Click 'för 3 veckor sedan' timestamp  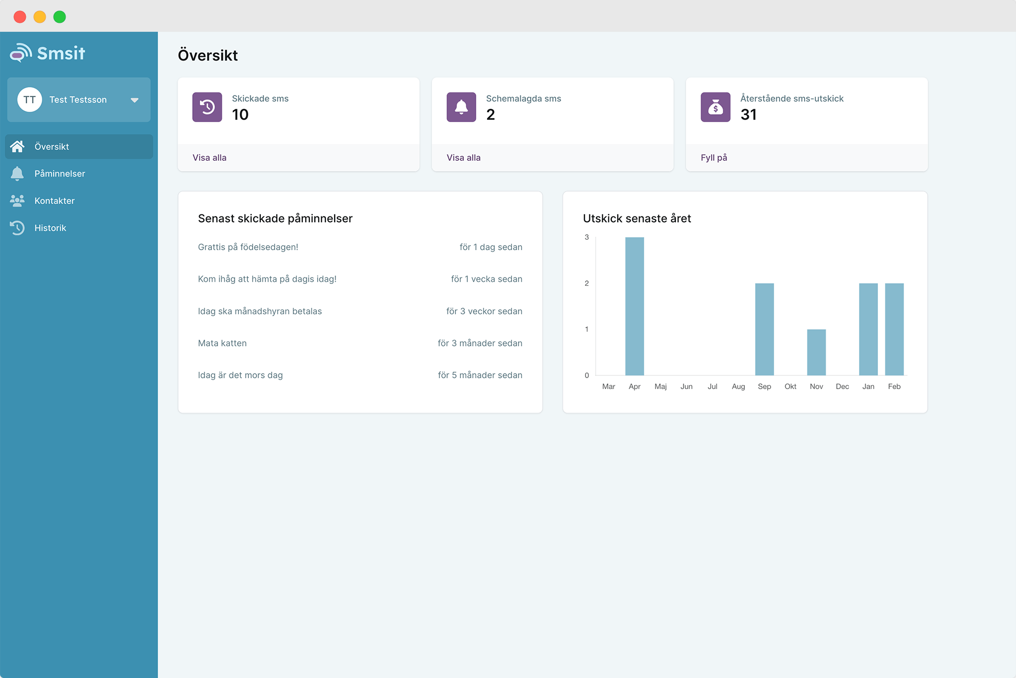pyautogui.click(x=484, y=311)
